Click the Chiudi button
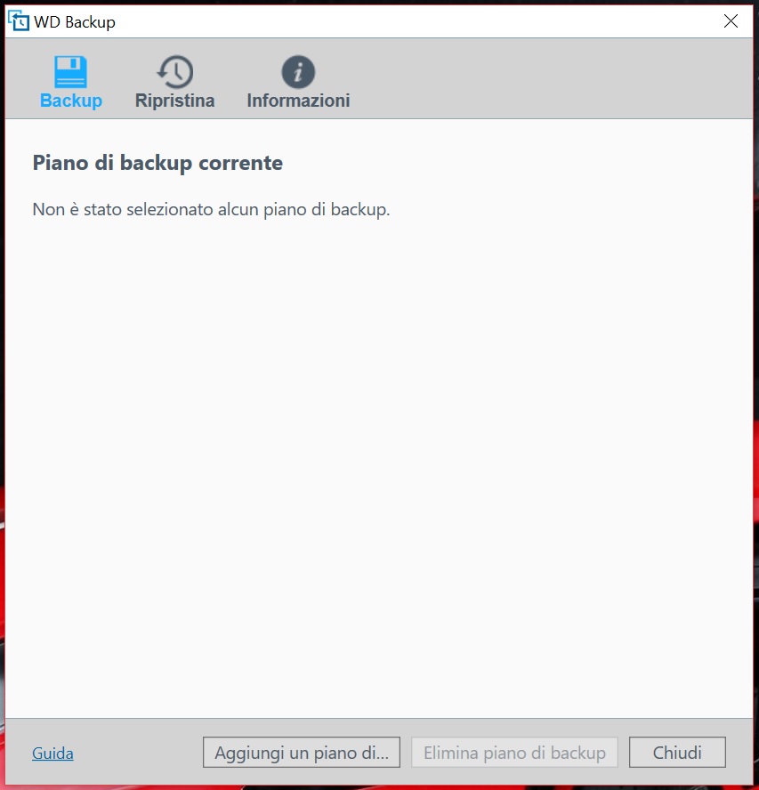 tap(677, 753)
